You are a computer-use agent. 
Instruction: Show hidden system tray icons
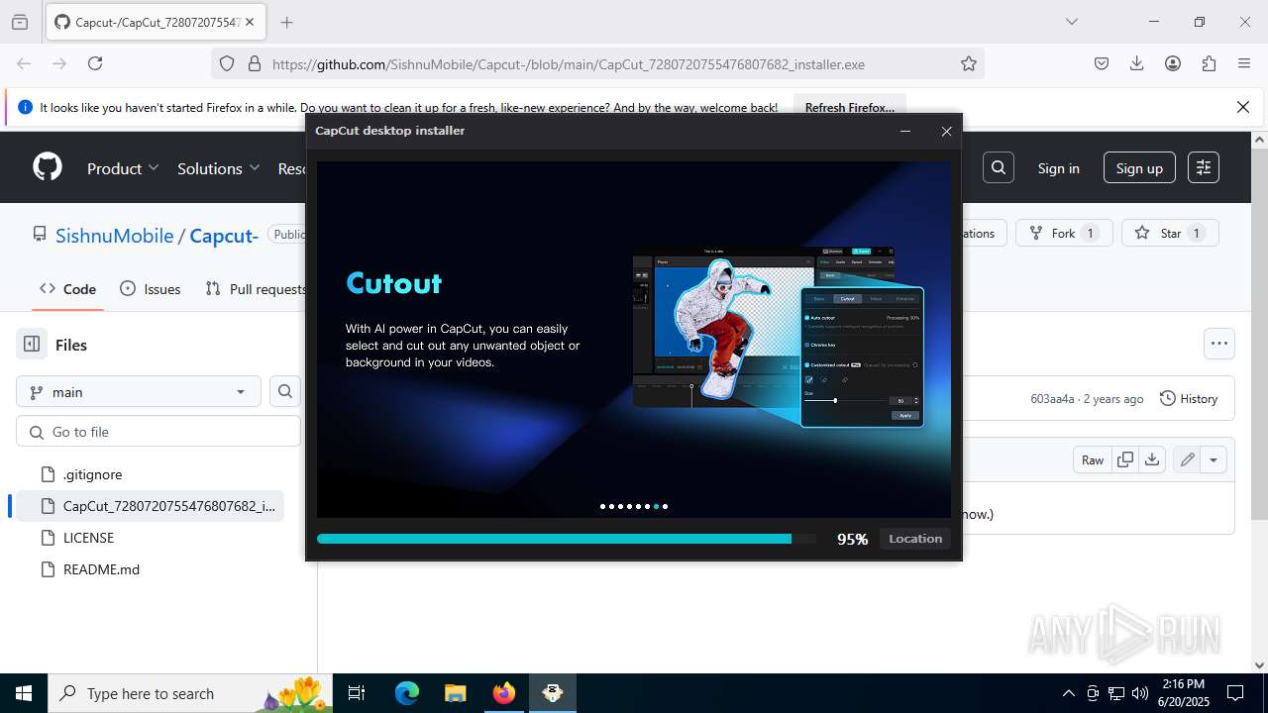1068,693
